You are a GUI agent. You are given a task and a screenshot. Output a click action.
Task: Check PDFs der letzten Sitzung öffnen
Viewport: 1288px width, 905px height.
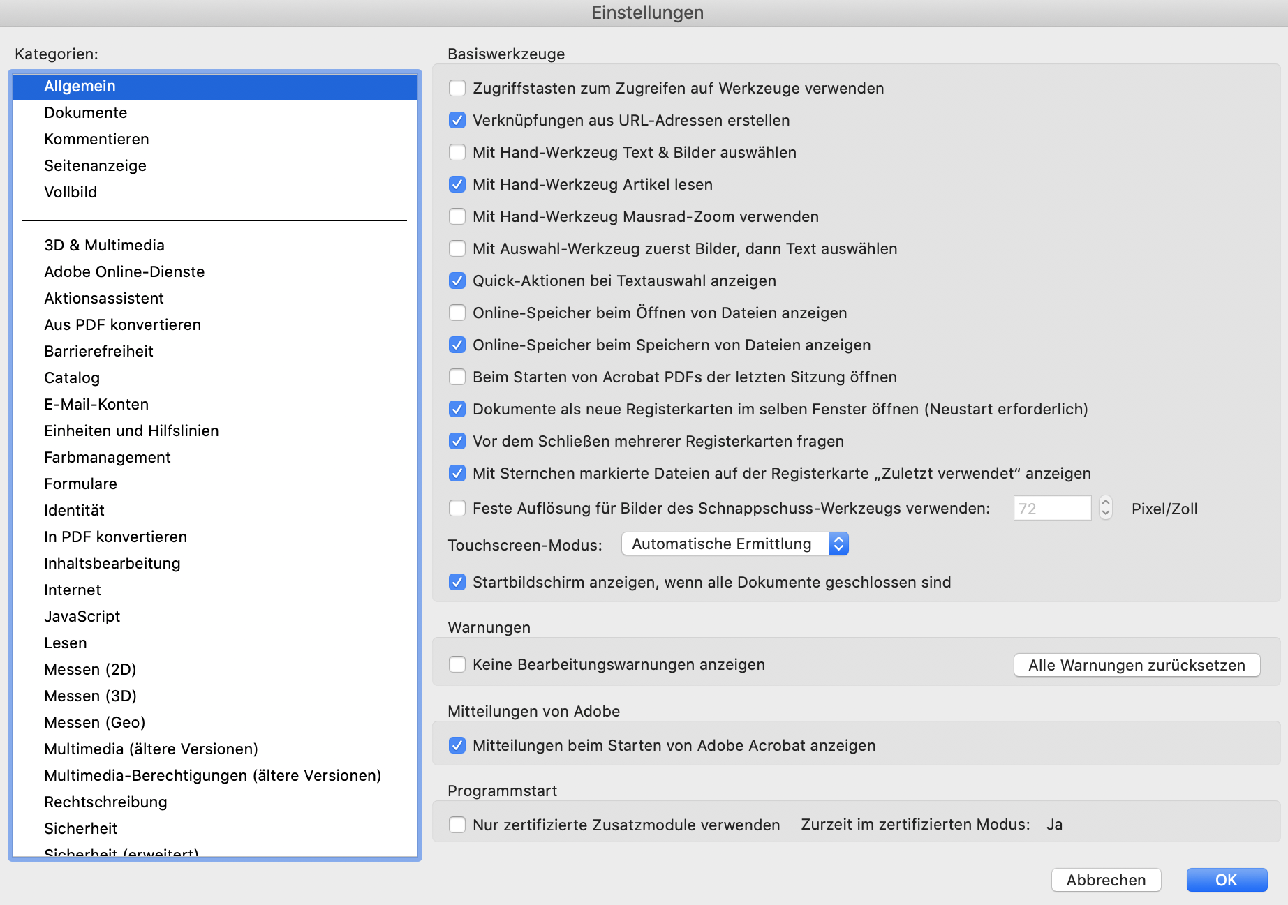point(457,377)
